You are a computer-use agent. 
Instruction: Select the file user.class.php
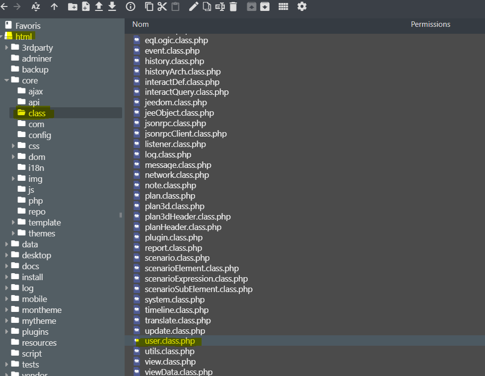tap(170, 341)
